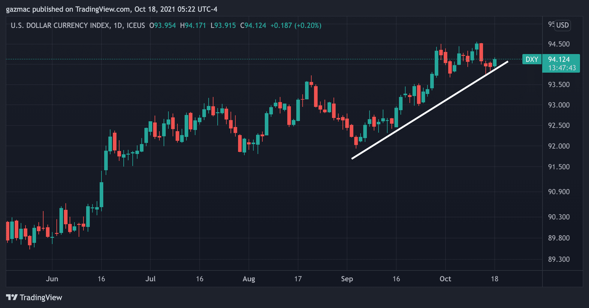589x308 pixels.
Task: Click the 93.000 price axis label
Action: click(x=559, y=105)
